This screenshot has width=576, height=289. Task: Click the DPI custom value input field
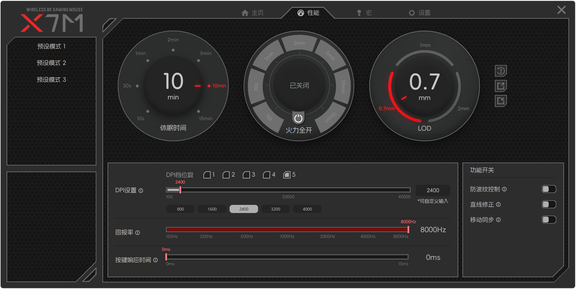433,190
